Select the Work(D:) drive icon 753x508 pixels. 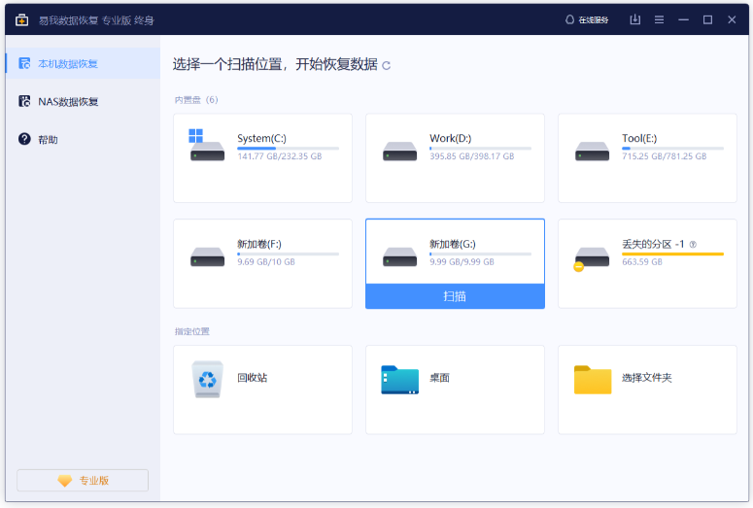pos(399,152)
